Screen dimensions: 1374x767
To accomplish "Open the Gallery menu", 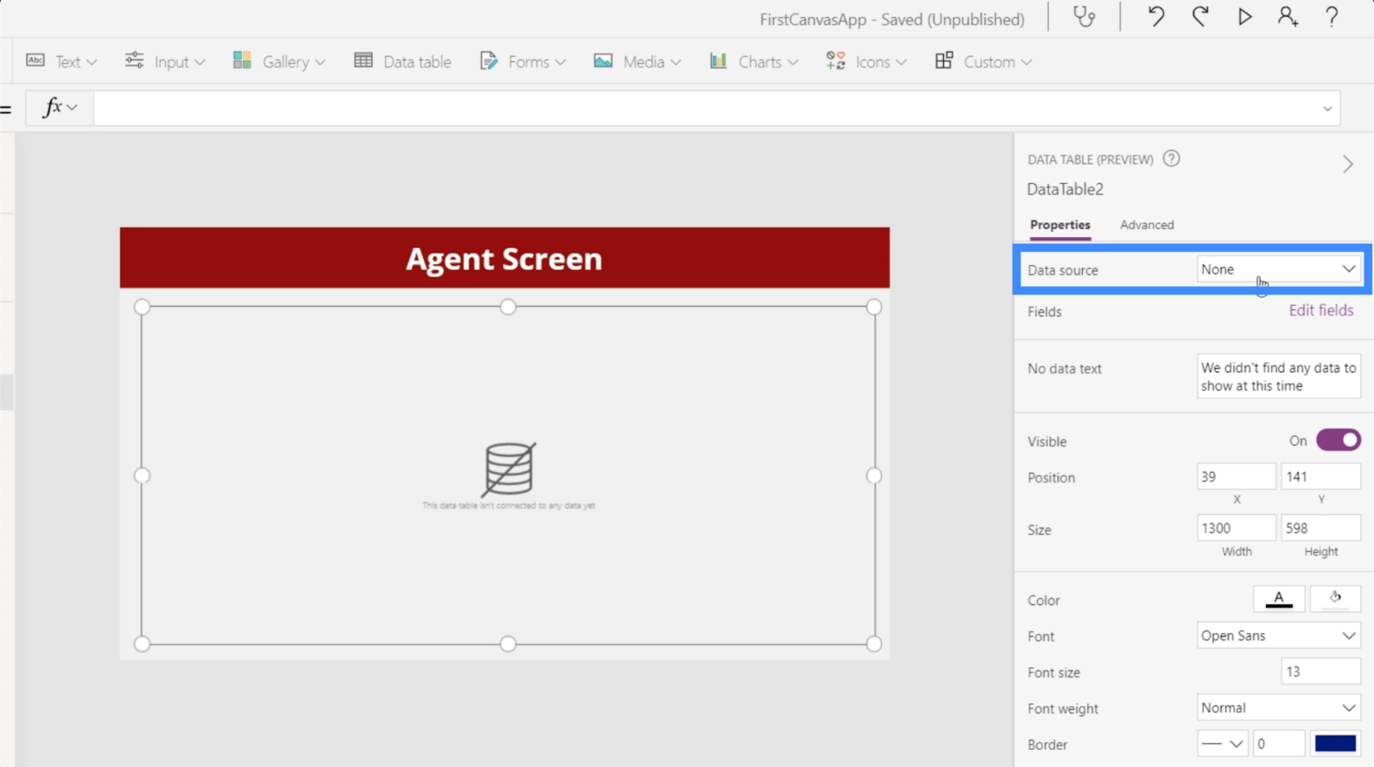I will click(279, 61).
